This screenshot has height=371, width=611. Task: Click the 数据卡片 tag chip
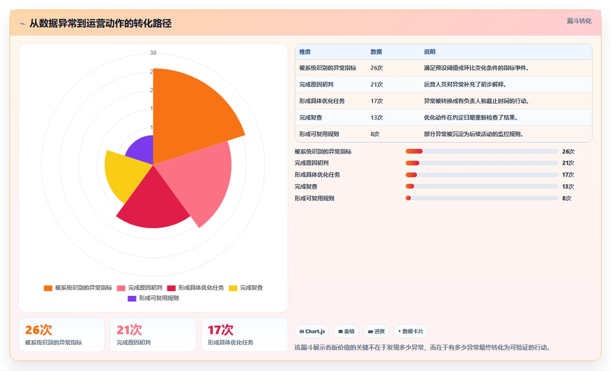point(411,331)
